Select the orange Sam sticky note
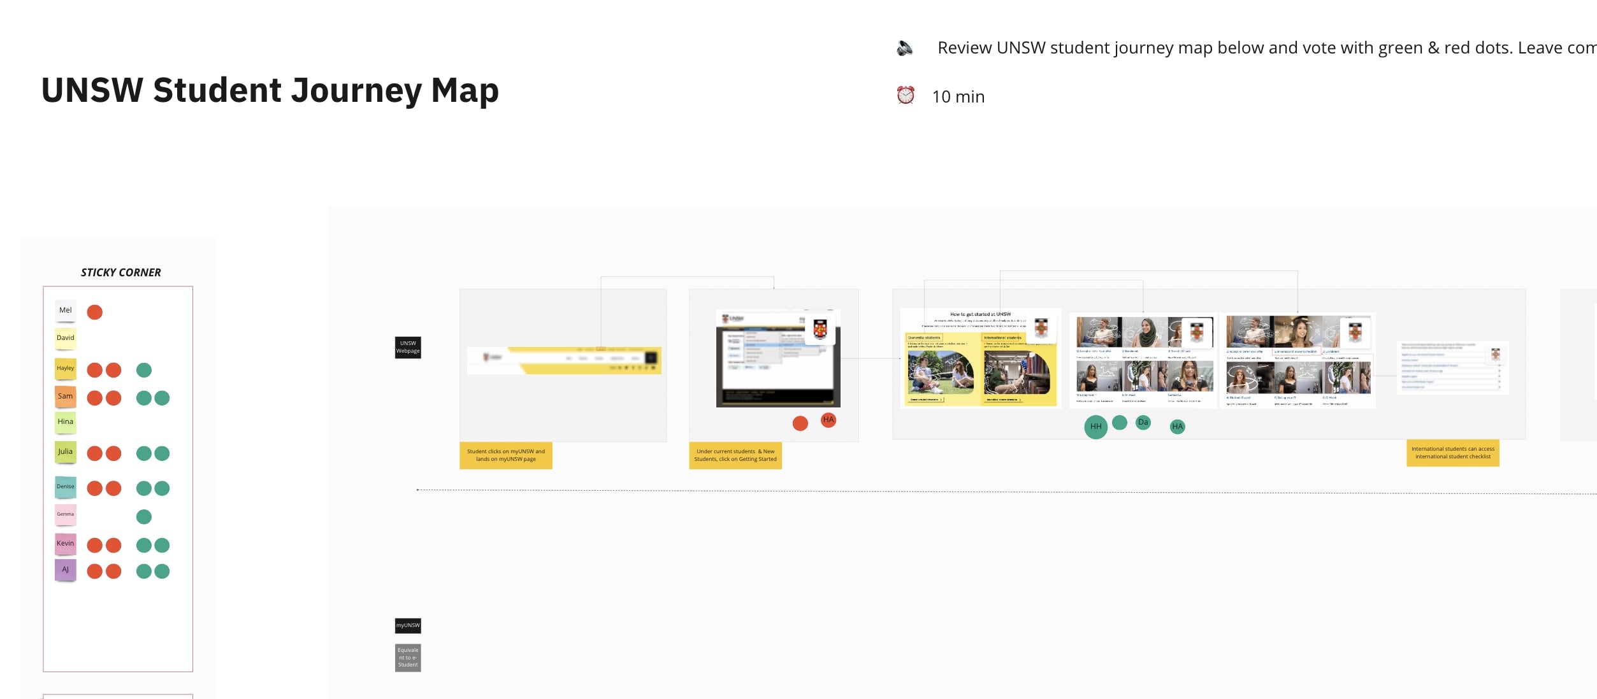Viewport: 1597px width, 699px height. pos(66,397)
